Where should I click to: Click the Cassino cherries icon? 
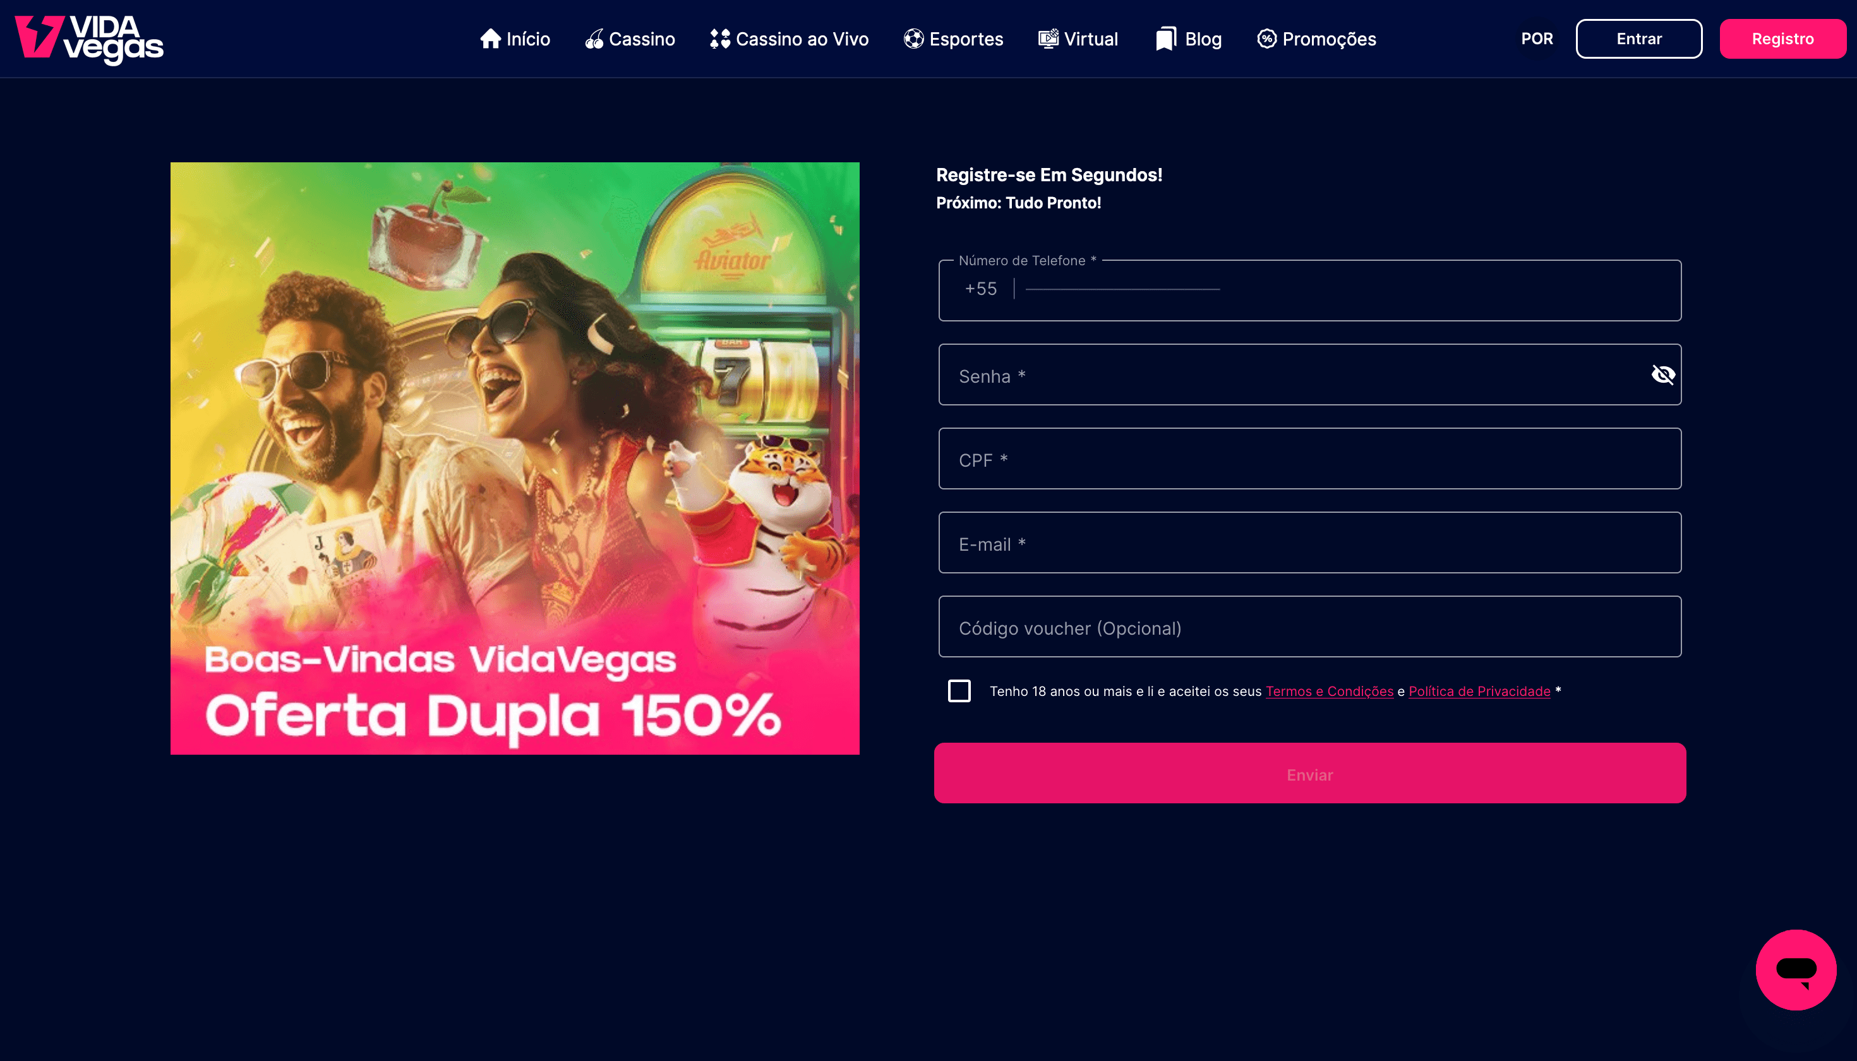(x=595, y=39)
